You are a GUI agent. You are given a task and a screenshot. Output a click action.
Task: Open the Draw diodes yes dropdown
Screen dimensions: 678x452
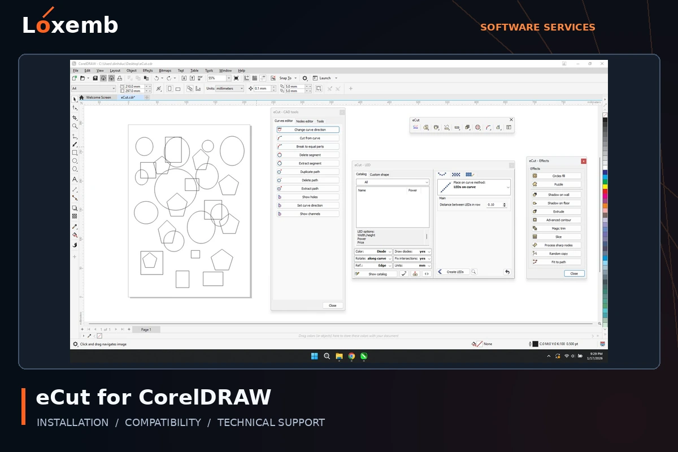pyautogui.click(x=412, y=251)
